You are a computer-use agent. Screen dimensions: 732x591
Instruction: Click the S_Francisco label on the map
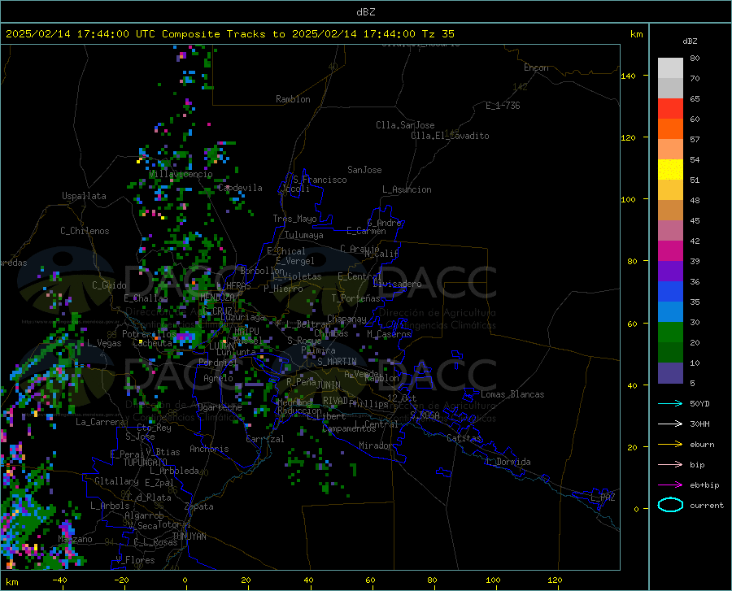pos(320,180)
